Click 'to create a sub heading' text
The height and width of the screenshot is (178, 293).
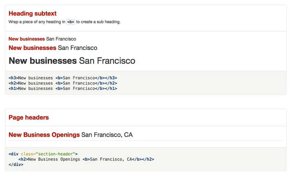coord(98,22)
